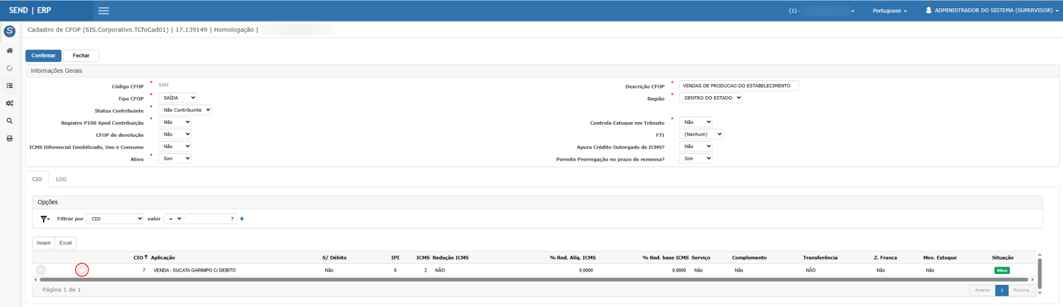Open the filter operator dropdown
1063x307 pixels.
[173, 219]
